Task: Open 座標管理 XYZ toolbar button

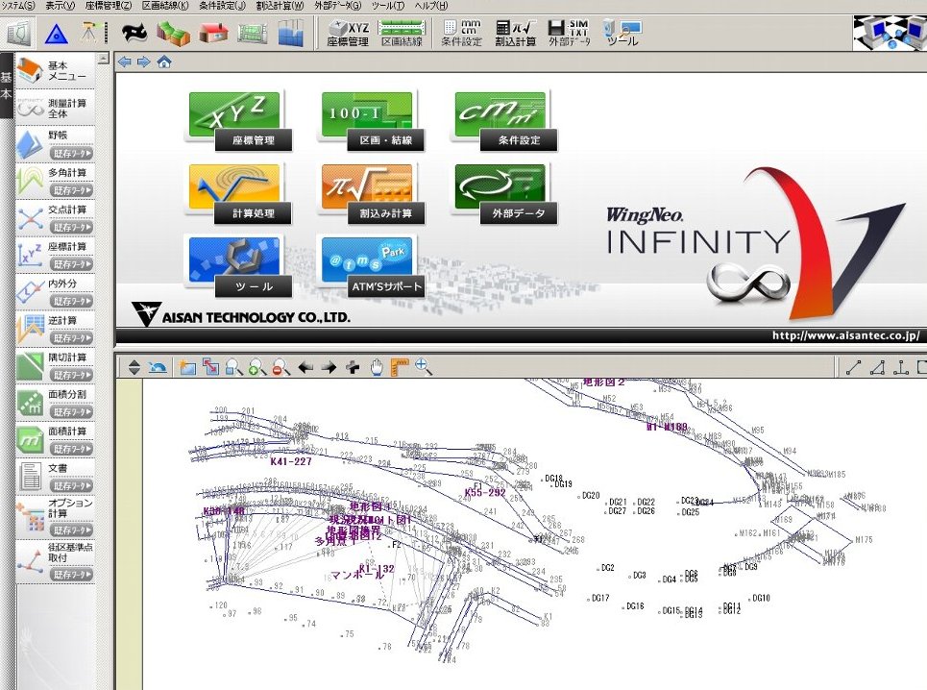Action: 348,33
